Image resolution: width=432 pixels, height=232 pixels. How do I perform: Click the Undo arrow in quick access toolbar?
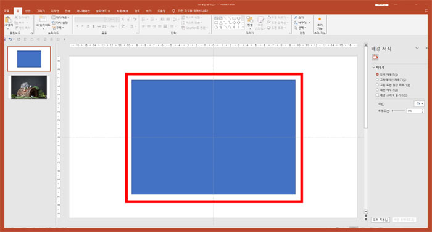[x=10, y=39]
